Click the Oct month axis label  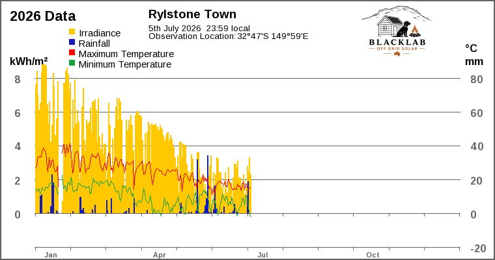[x=373, y=255]
